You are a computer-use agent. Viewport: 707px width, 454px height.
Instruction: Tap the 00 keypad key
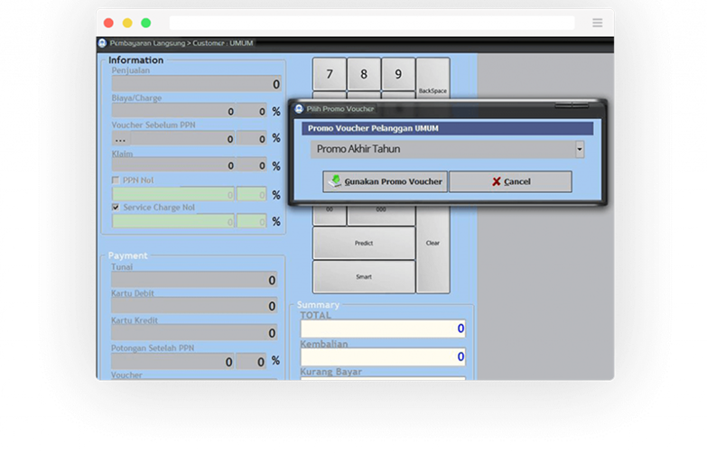(x=330, y=215)
